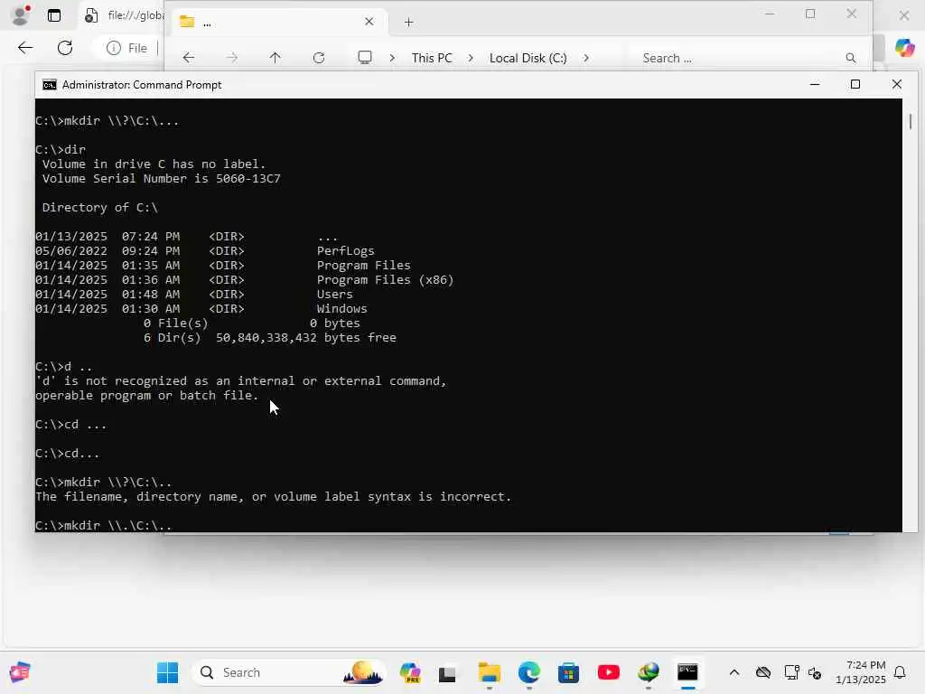Click the 'Directory of C:\' line

(x=99, y=207)
